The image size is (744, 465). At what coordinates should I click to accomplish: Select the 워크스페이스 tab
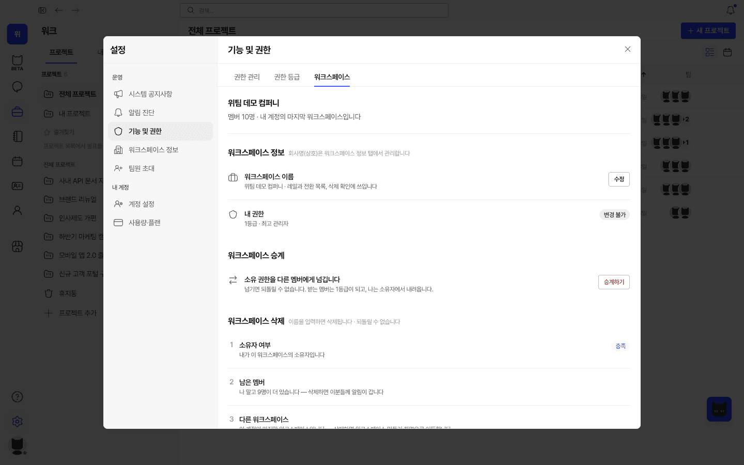[x=332, y=77]
